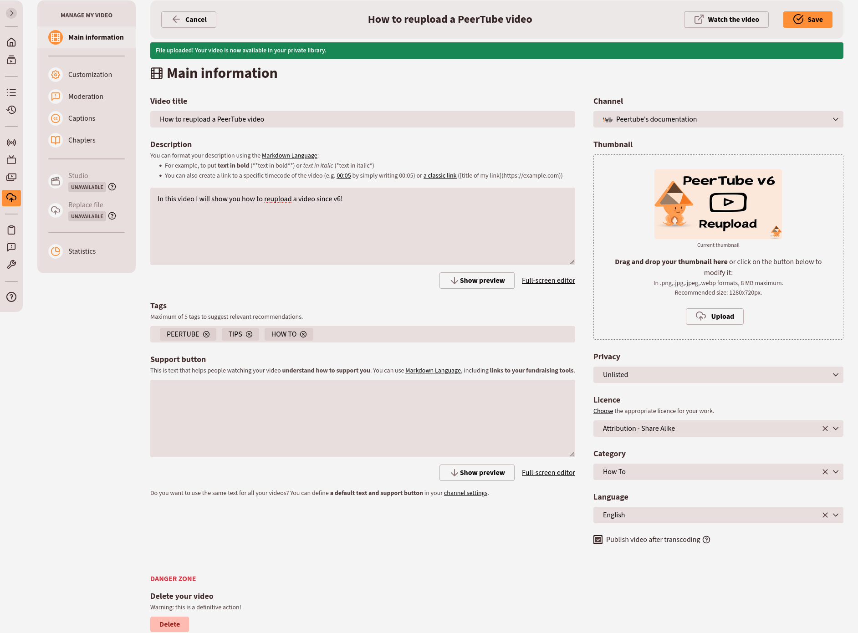Open the help question mark icon in the sidebar
Image resolution: width=858 pixels, height=633 pixels.
pos(11,297)
